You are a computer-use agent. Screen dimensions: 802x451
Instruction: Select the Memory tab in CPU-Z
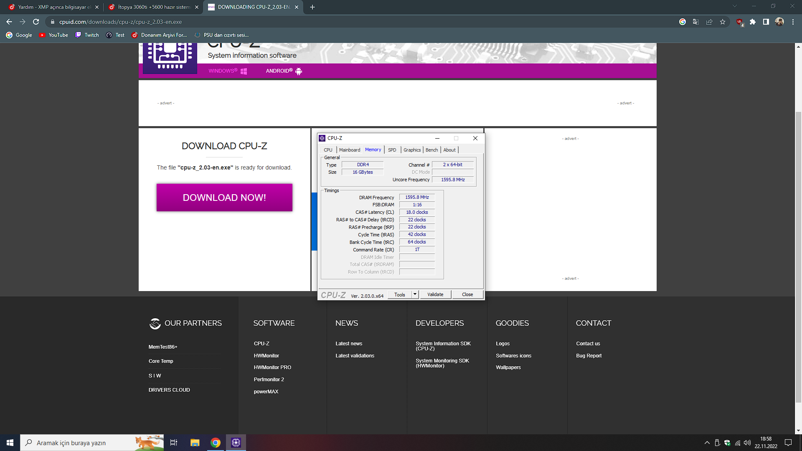point(373,149)
